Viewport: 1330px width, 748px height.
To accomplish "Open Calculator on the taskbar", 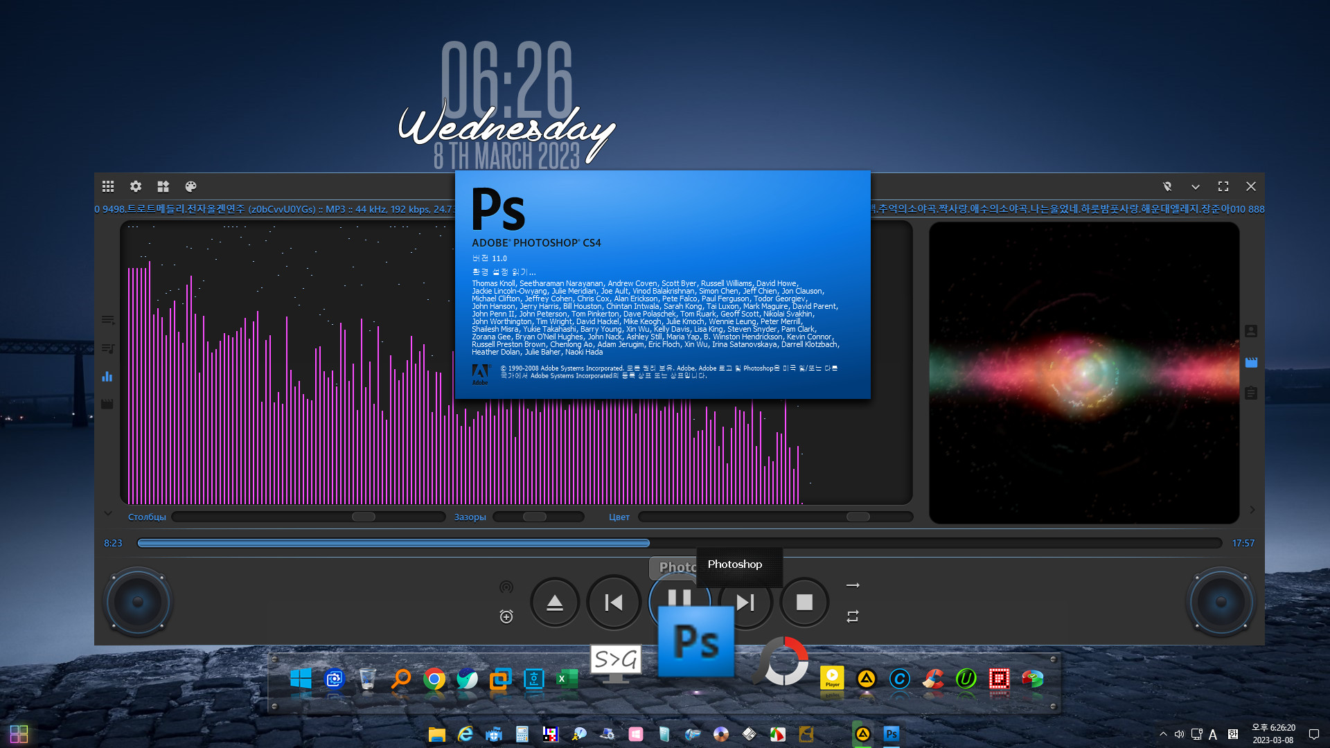I will tap(522, 734).
